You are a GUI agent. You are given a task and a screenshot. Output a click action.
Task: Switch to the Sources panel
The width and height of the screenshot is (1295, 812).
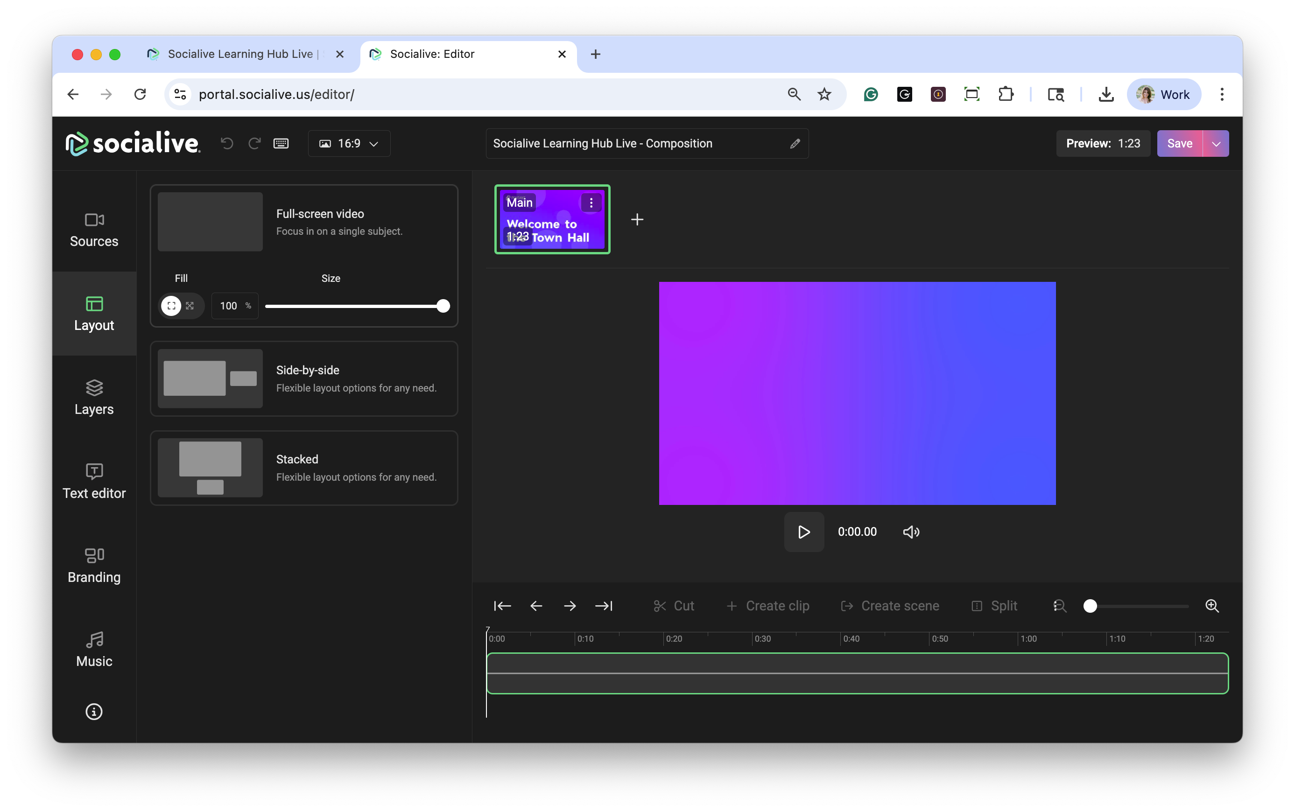click(x=94, y=229)
